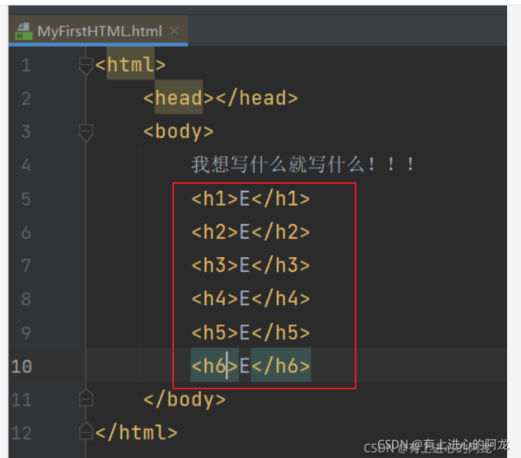This screenshot has width=521, height=458.
Task: Click line number 10 in the gutter
Action: pos(22,367)
